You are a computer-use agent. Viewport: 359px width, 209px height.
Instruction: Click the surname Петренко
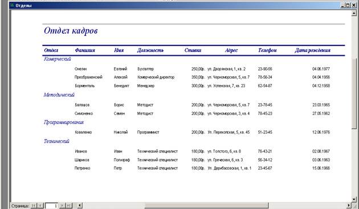(x=83, y=168)
